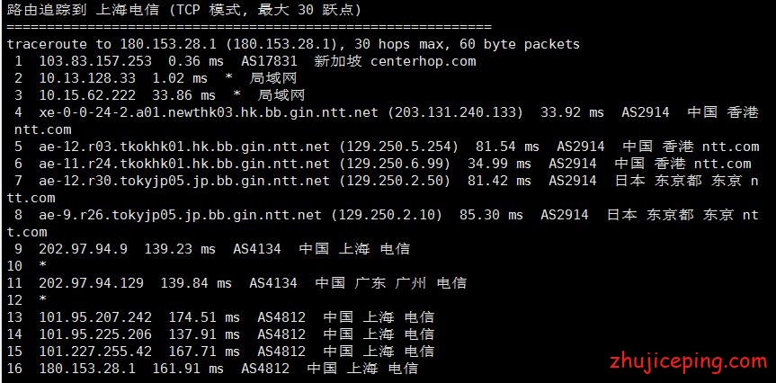Click IP 101.95.207.242 on hop 13
This screenshot has height=383, width=776.
95,317
